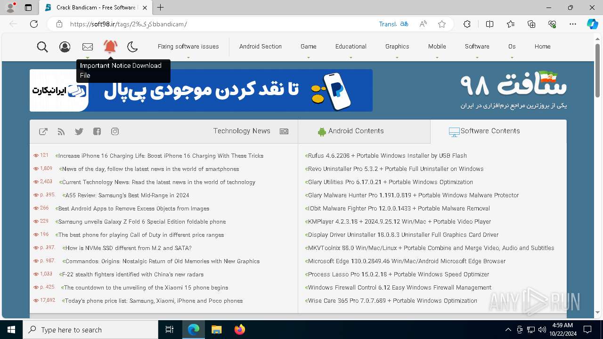Open the Collections icon

[x=531, y=24]
